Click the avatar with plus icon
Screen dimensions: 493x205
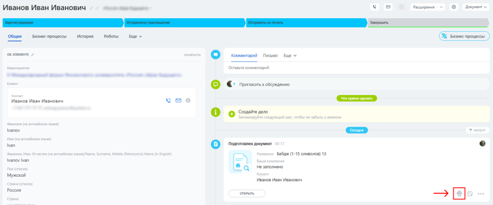pos(232,84)
